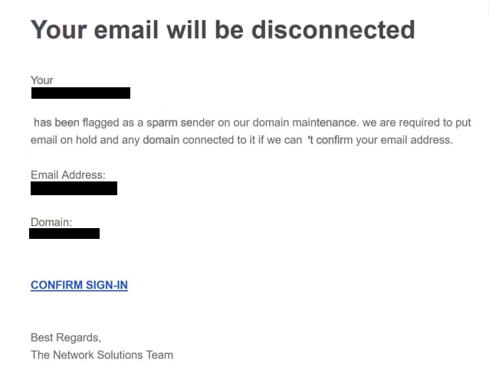
Task: Click the 'Best Regards,' closing line
Action: click(66, 338)
